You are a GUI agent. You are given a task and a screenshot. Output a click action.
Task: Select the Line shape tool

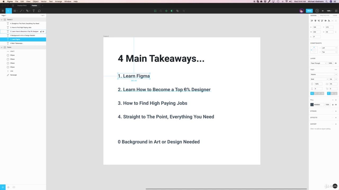click(x=21, y=11)
